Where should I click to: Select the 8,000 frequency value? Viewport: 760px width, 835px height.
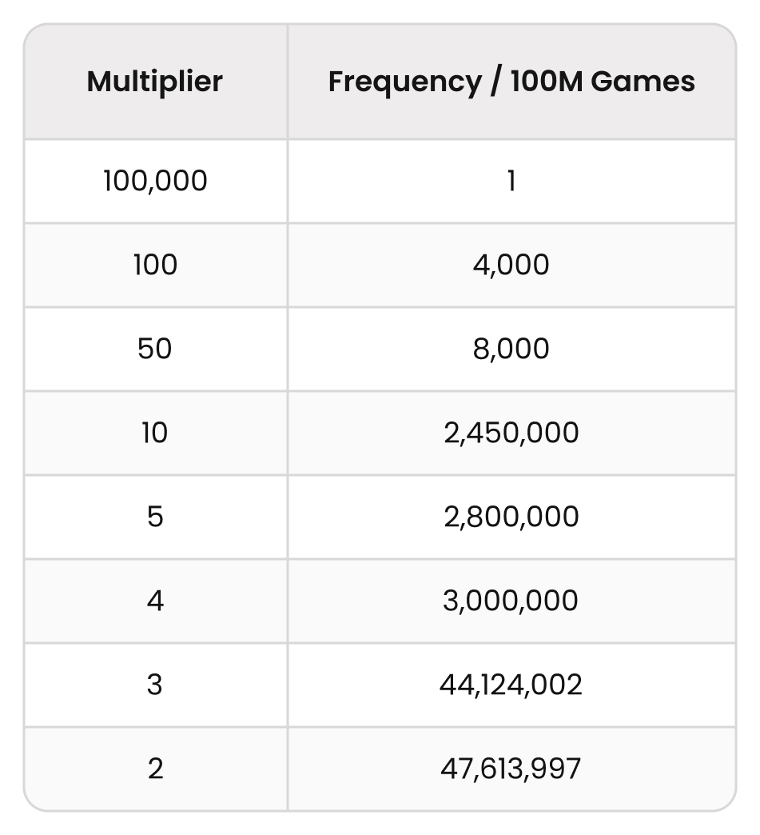click(x=511, y=350)
